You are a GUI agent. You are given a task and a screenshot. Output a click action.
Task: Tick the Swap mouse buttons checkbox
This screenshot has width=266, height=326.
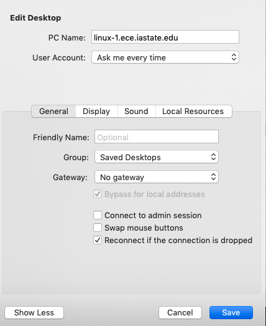click(x=98, y=228)
